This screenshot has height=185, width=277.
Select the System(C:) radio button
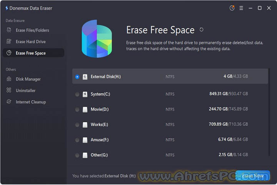click(x=77, y=94)
